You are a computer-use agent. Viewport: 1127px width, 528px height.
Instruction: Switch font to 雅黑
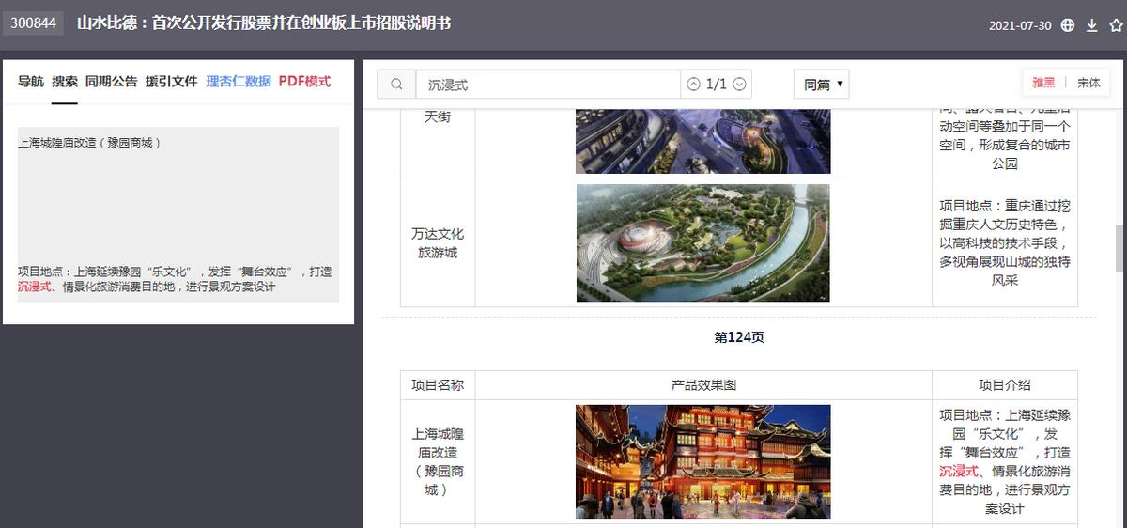pos(1043,83)
